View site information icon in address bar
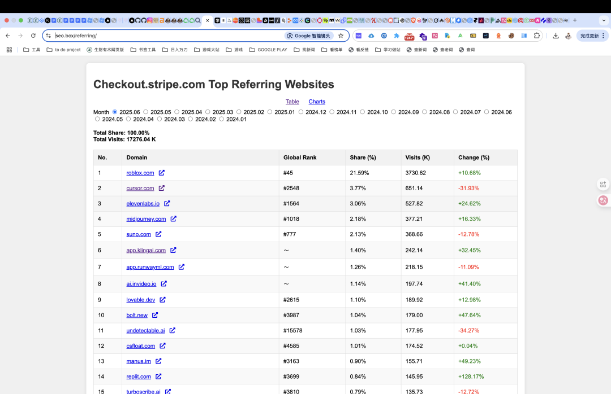The height and width of the screenshot is (394, 611). [49, 36]
